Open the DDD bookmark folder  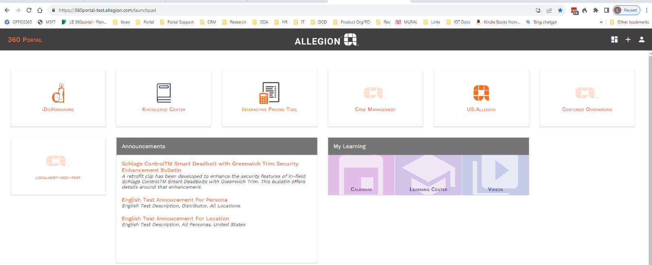coord(319,22)
